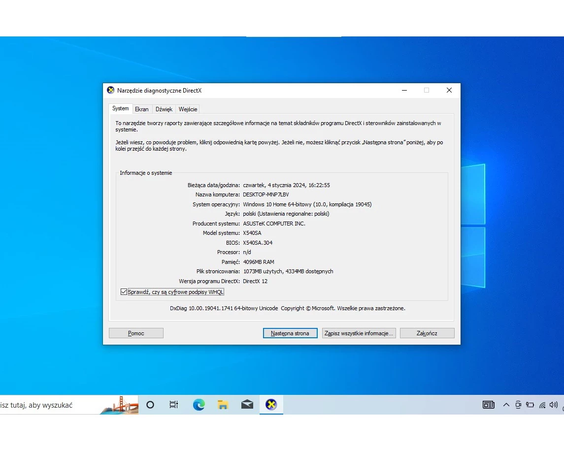564x451 pixels.
Task: Go to the next page with Następna strona
Action: pos(290,333)
